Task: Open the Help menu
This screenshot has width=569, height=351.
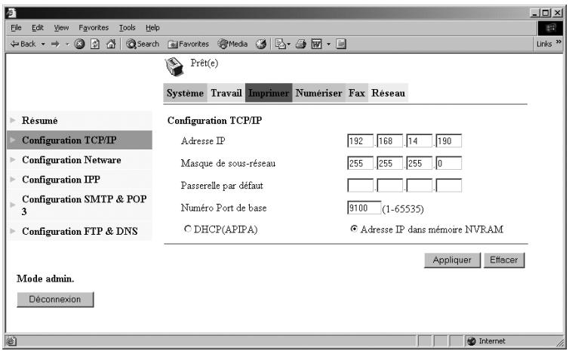Action: [152, 28]
